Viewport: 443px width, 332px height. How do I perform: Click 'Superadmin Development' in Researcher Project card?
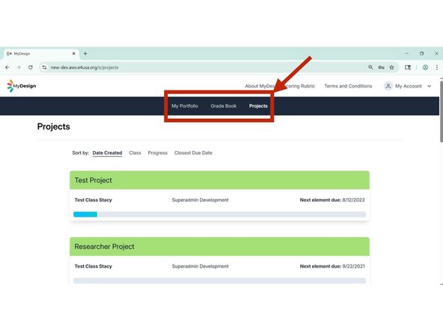point(201,266)
